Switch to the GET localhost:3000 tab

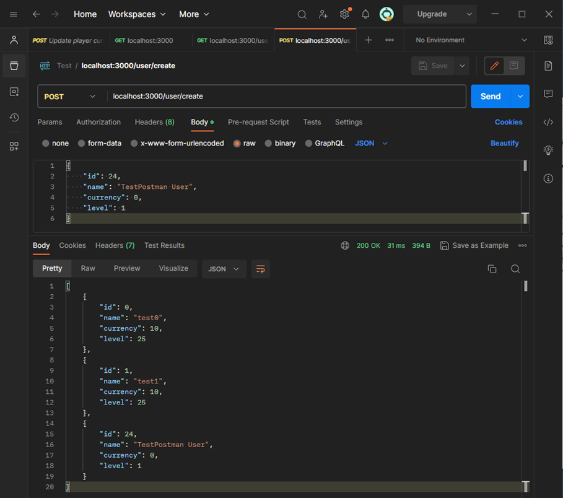click(x=144, y=41)
